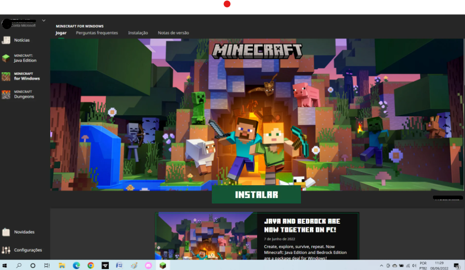This screenshot has width=465, height=270.
Task: Click the news article thumbnail image
Action: pyautogui.click(x=206, y=236)
